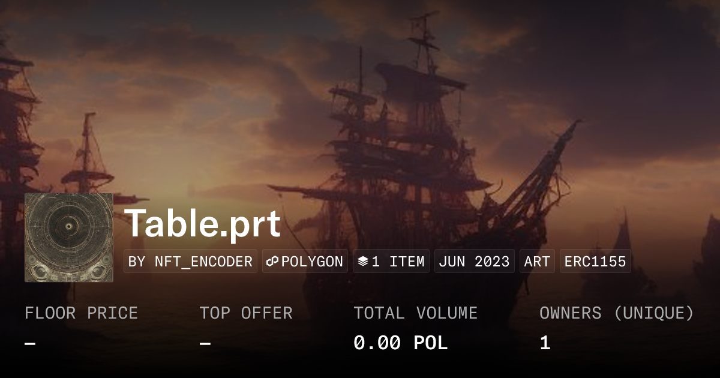Click the TOP OFFER label
Screen dimensions: 720x378
point(246,313)
